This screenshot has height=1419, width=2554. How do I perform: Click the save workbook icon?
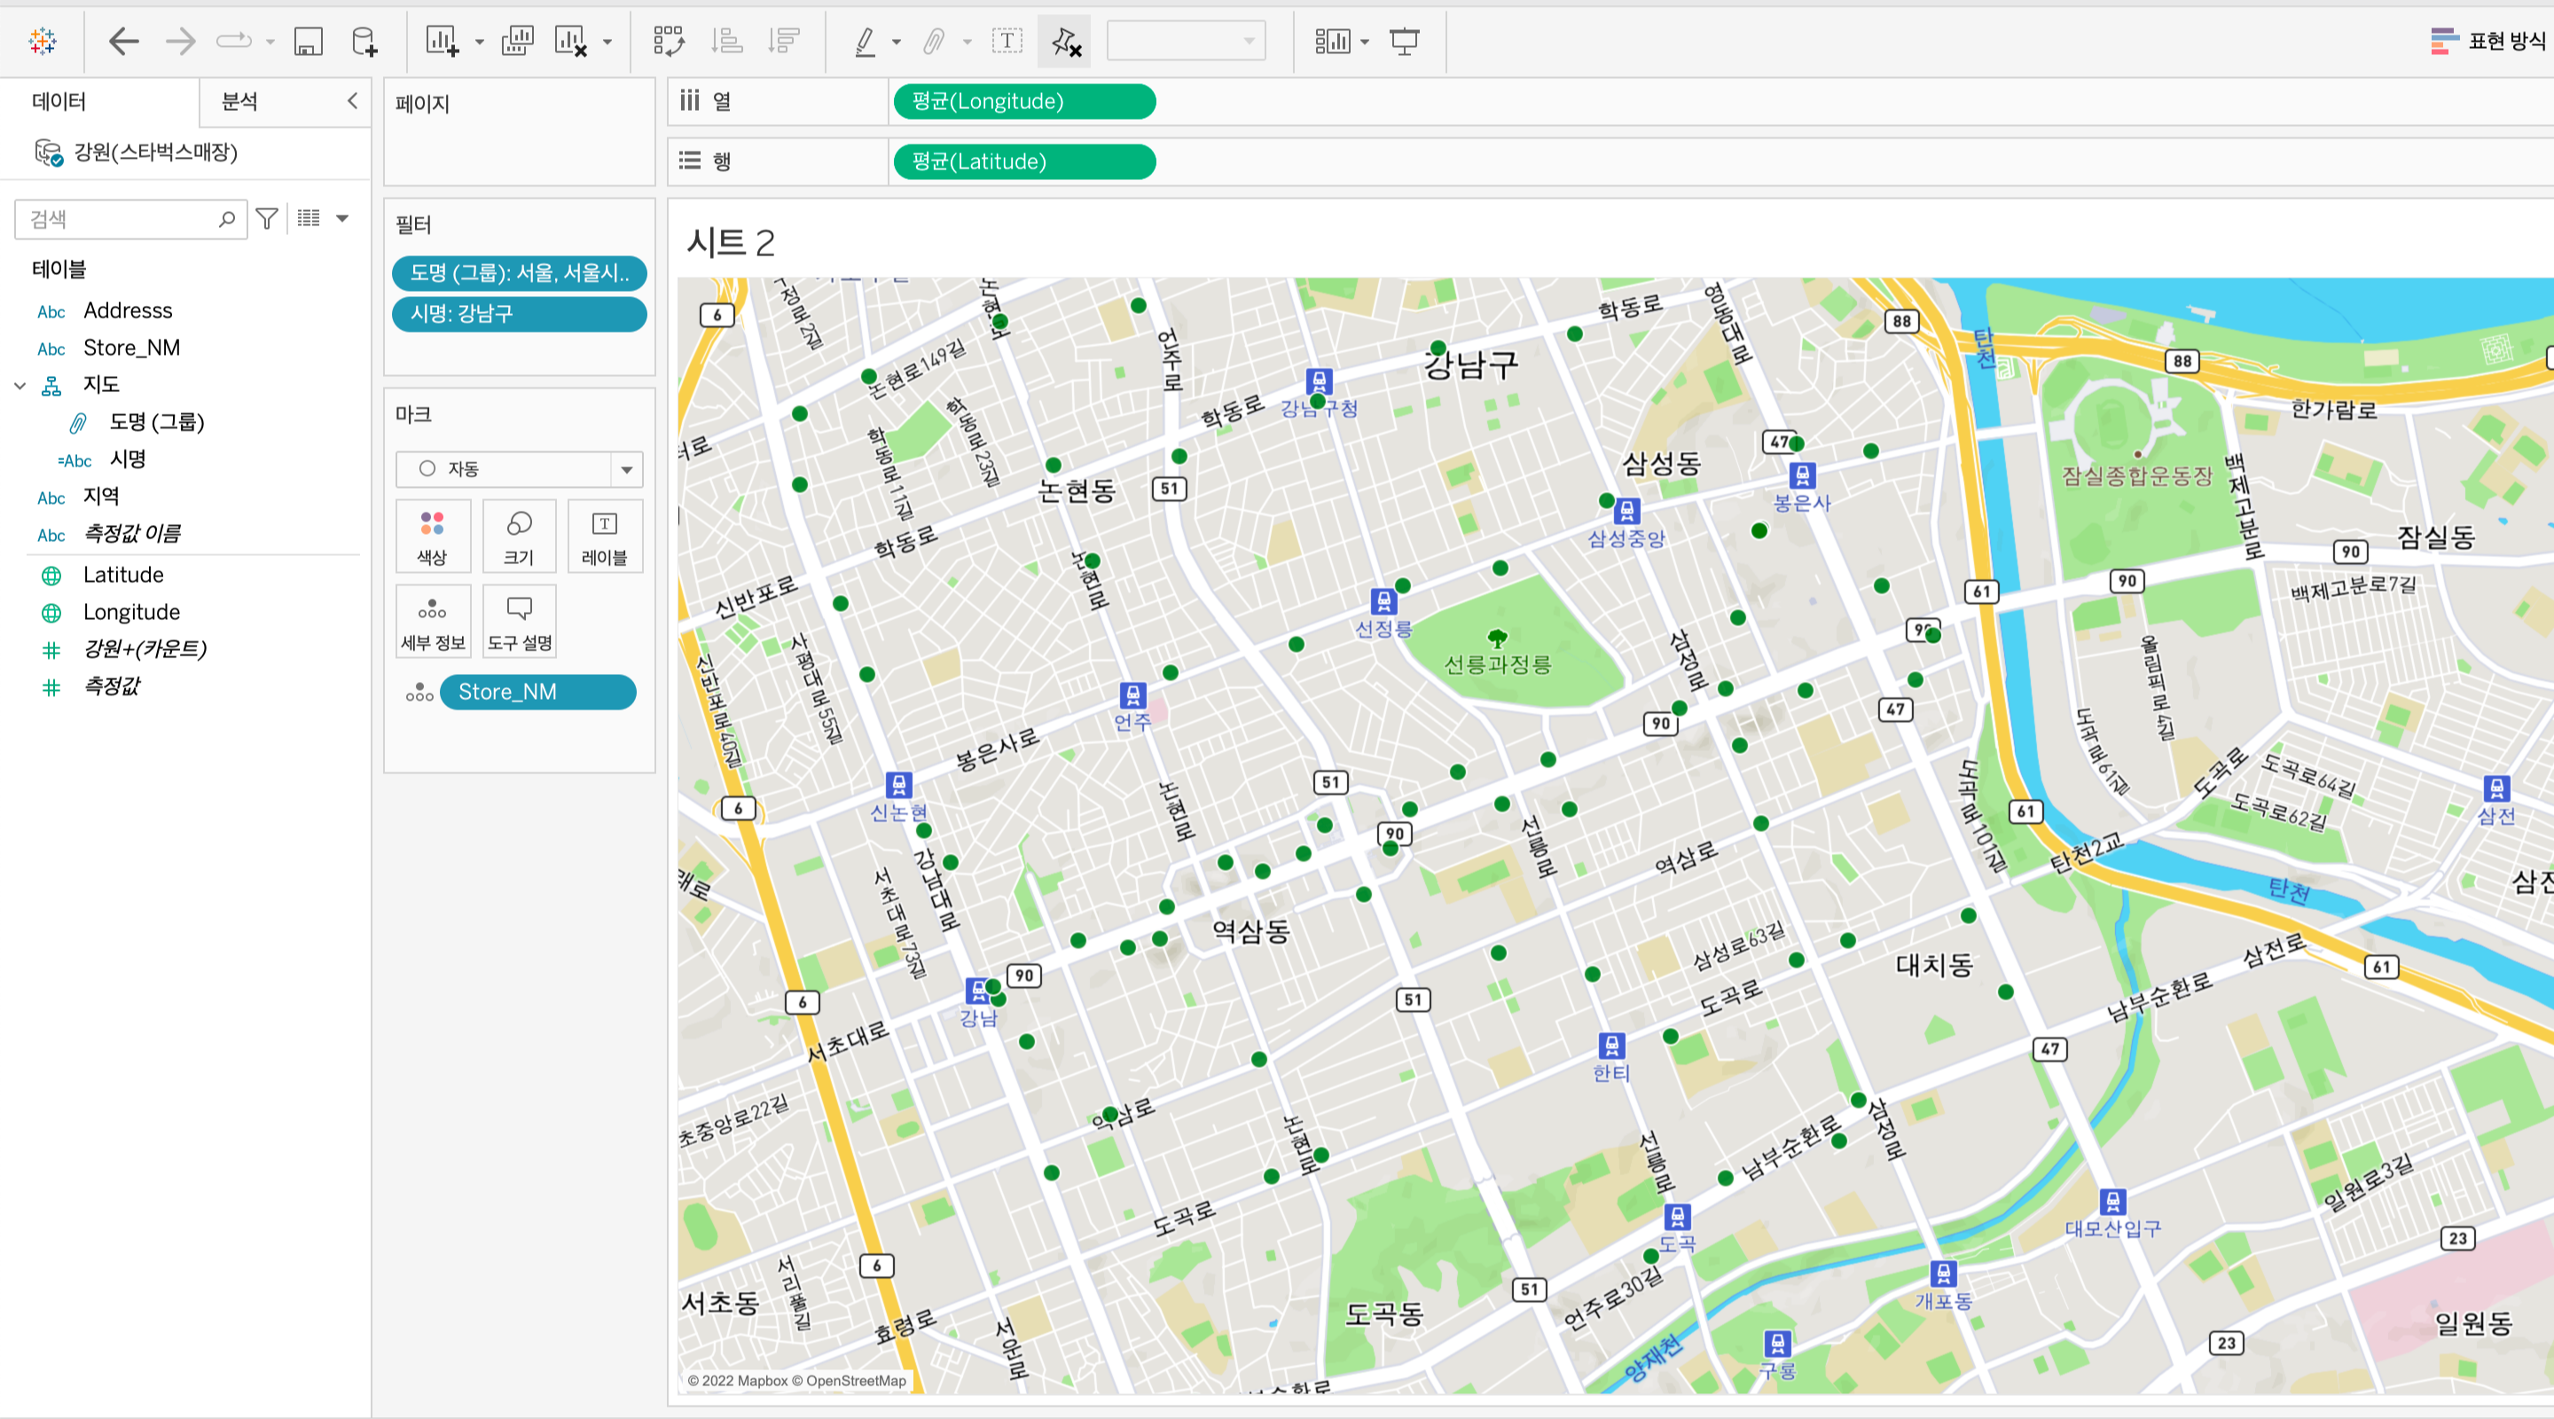click(x=309, y=41)
